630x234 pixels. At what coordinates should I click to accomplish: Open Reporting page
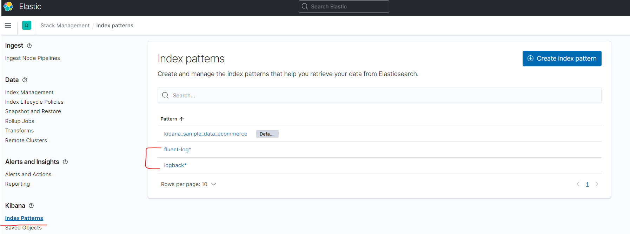18,184
